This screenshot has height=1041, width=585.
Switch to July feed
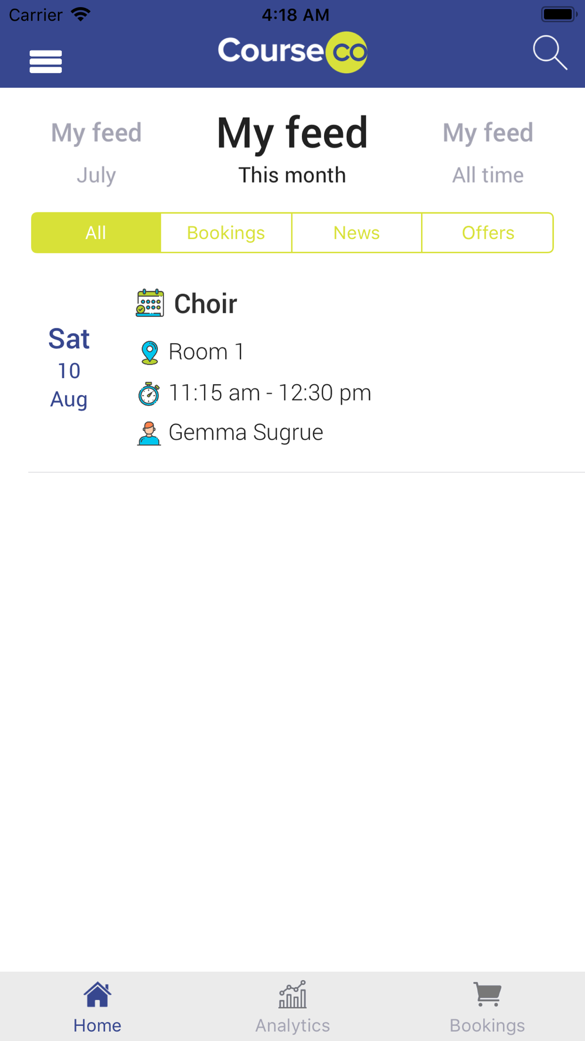(x=97, y=151)
